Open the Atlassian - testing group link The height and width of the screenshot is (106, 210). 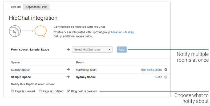pyautogui.click(x=122, y=32)
